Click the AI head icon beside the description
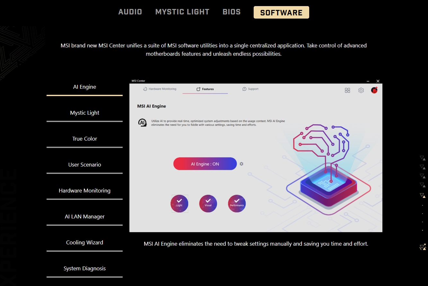 coord(142,123)
